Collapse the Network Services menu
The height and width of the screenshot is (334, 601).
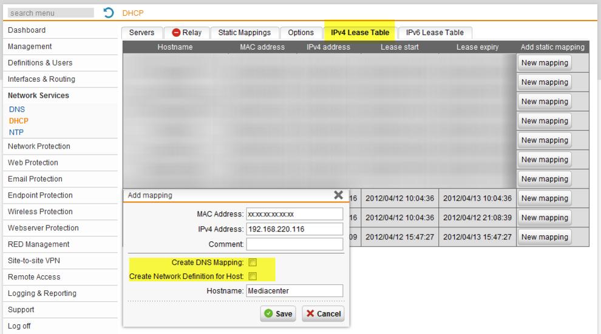tap(38, 96)
